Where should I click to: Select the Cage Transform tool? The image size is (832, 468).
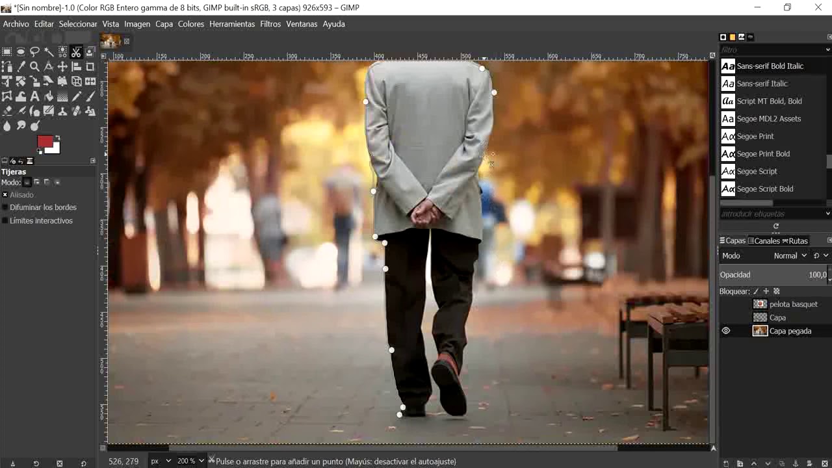6,96
